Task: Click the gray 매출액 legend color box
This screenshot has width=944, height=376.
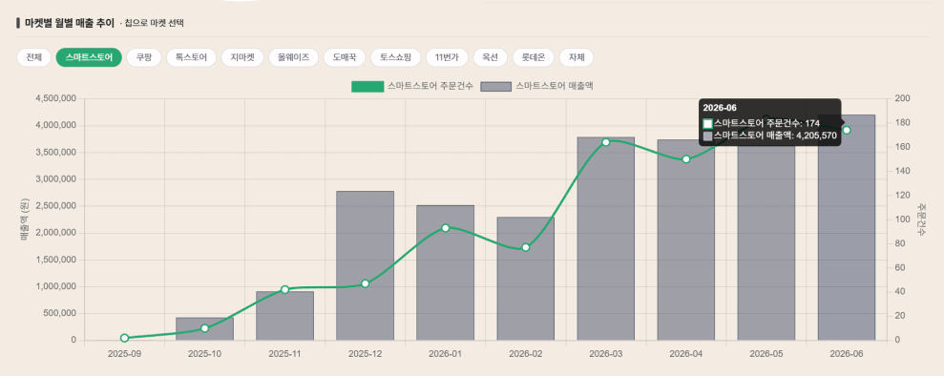Action: pyautogui.click(x=496, y=87)
